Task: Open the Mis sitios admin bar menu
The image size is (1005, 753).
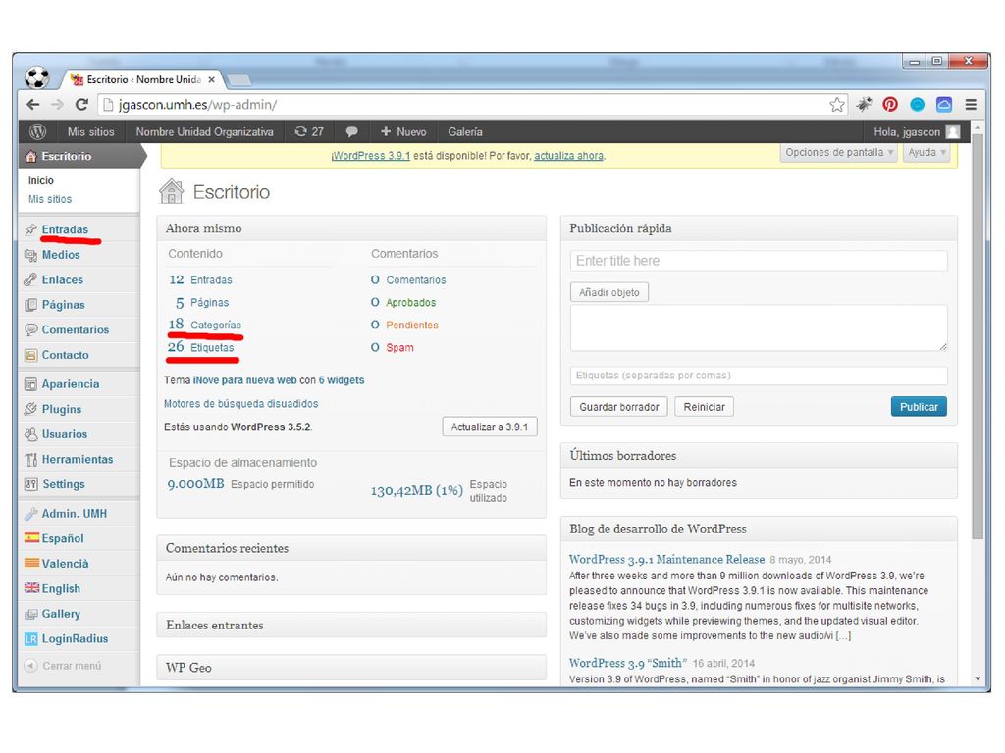Action: [91, 132]
